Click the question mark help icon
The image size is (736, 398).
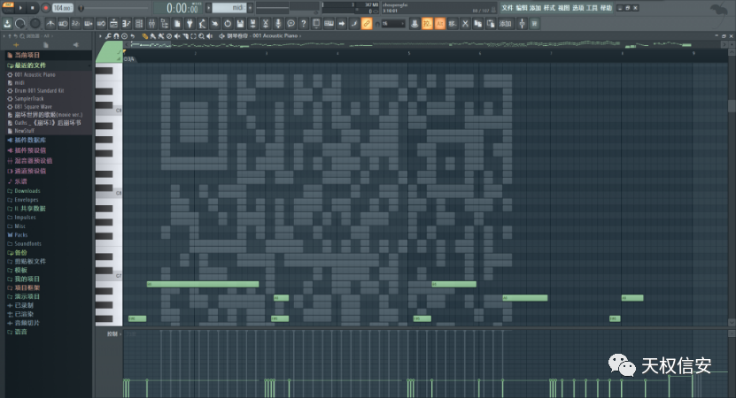304,23
